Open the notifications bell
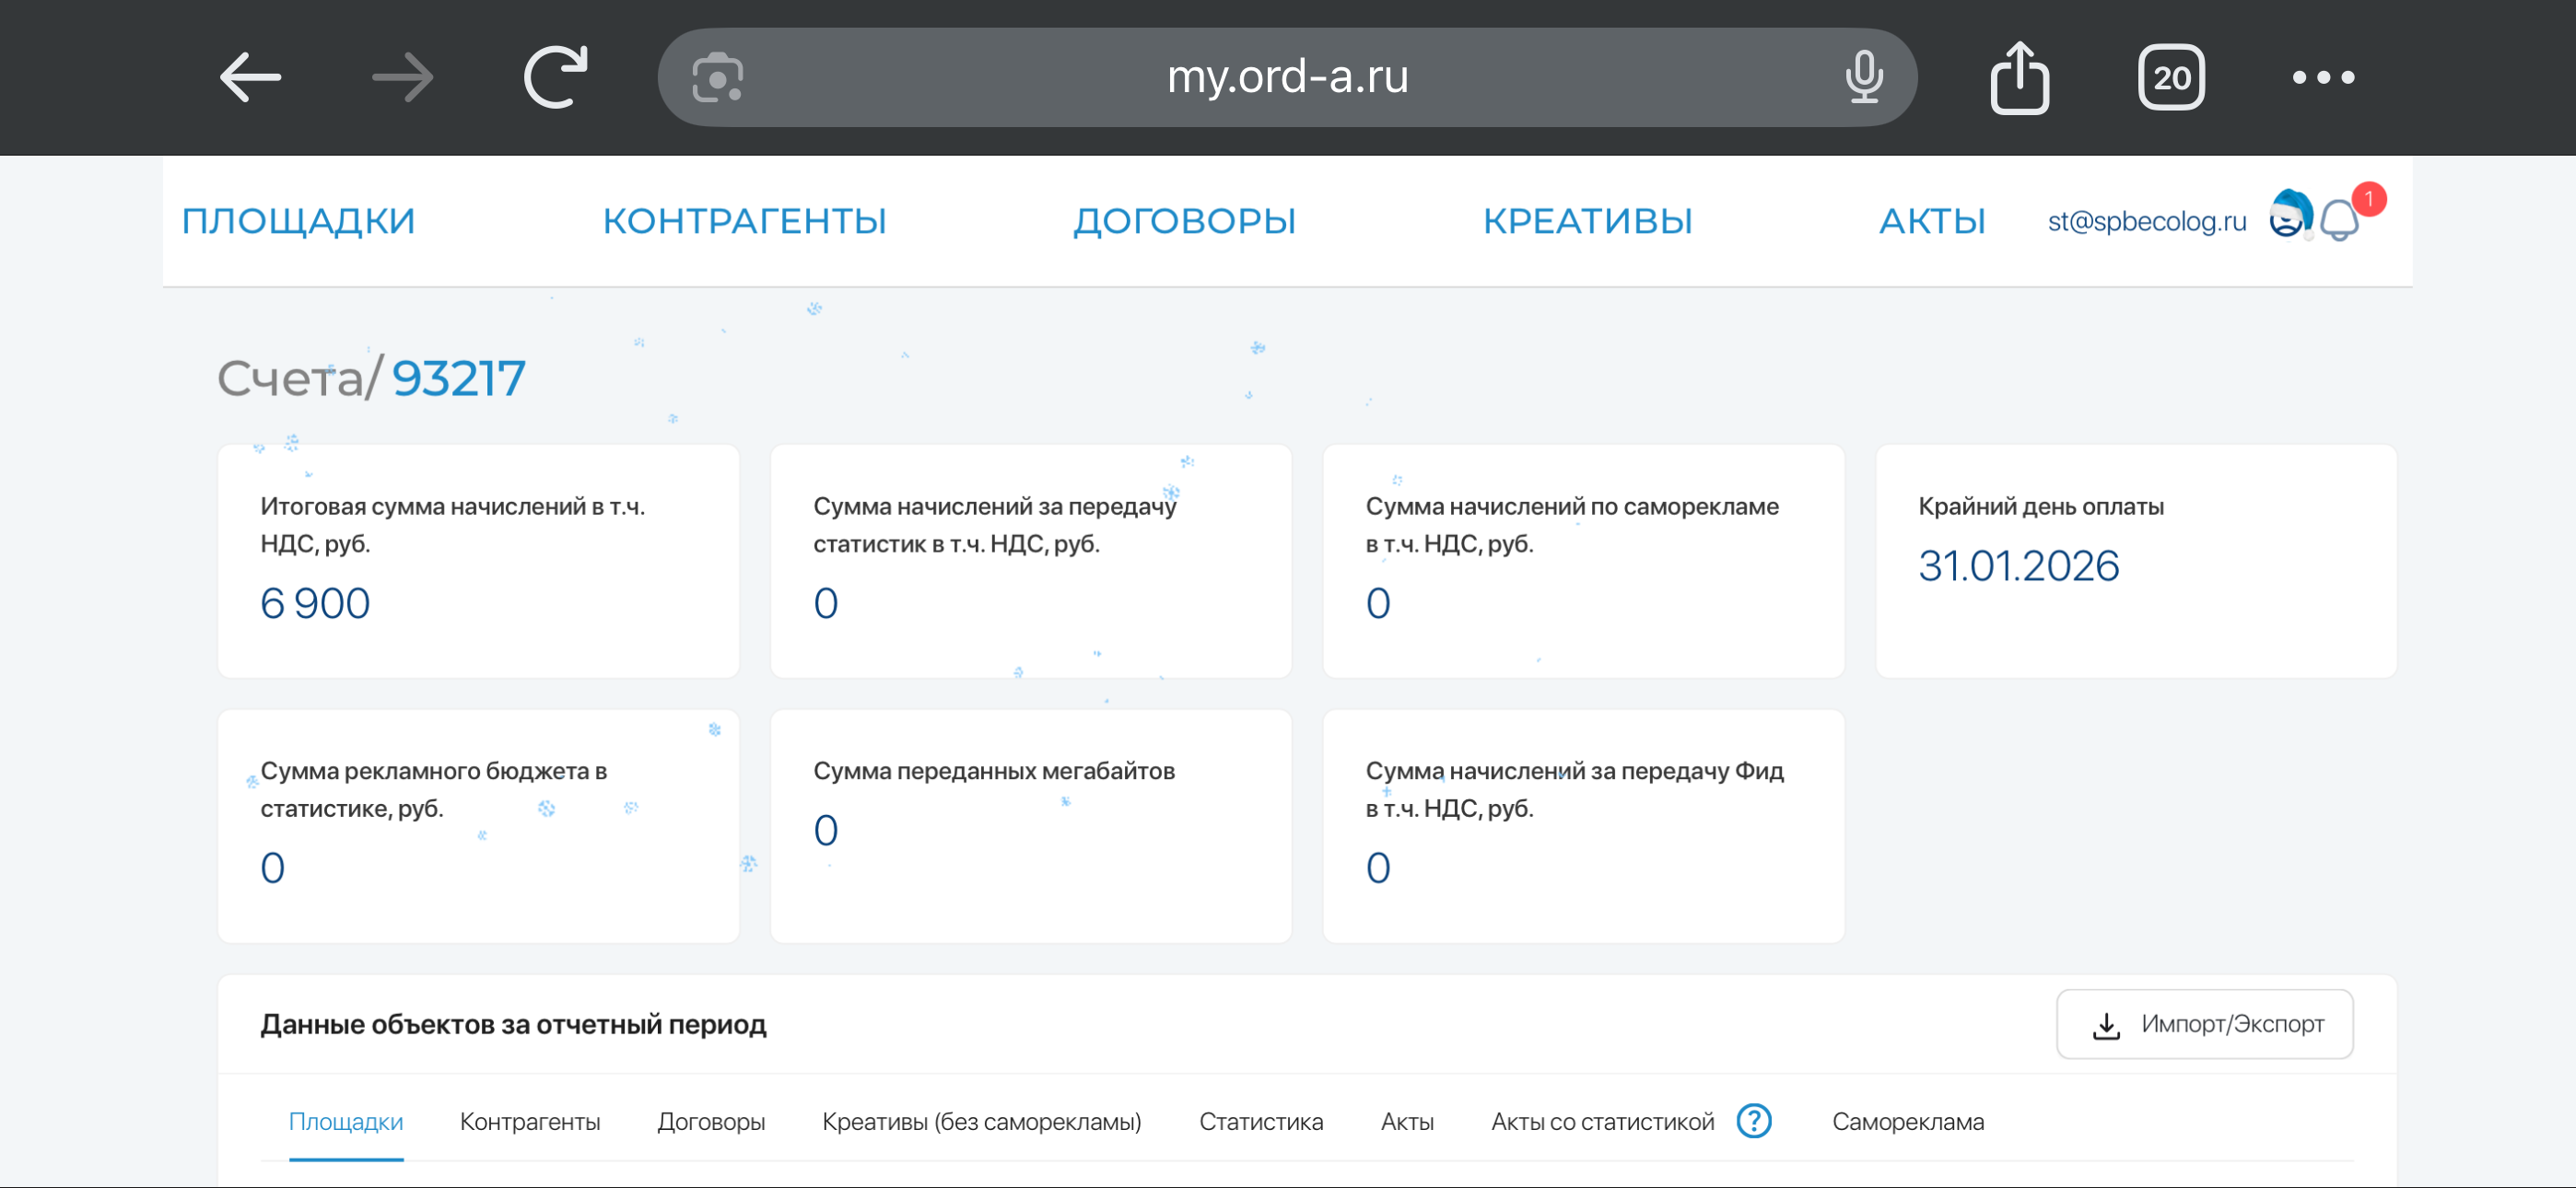This screenshot has width=2576, height=1188. [2339, 220]
